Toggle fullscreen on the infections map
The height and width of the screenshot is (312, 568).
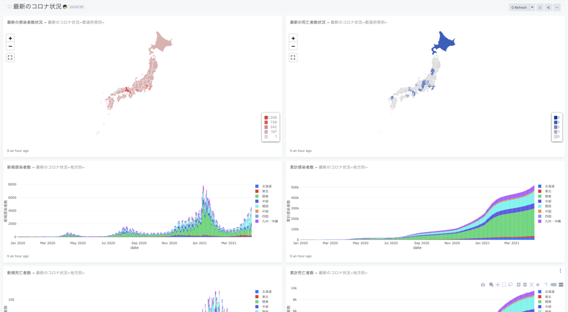click(x=10, y=57)
